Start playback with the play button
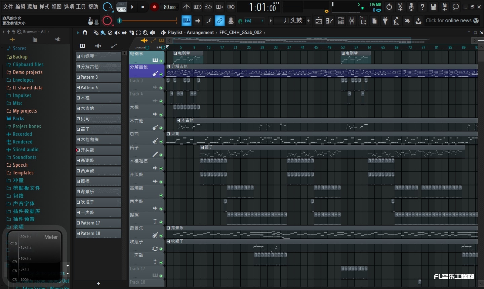This screenshot has width=484, height=289. coord(132,7)
